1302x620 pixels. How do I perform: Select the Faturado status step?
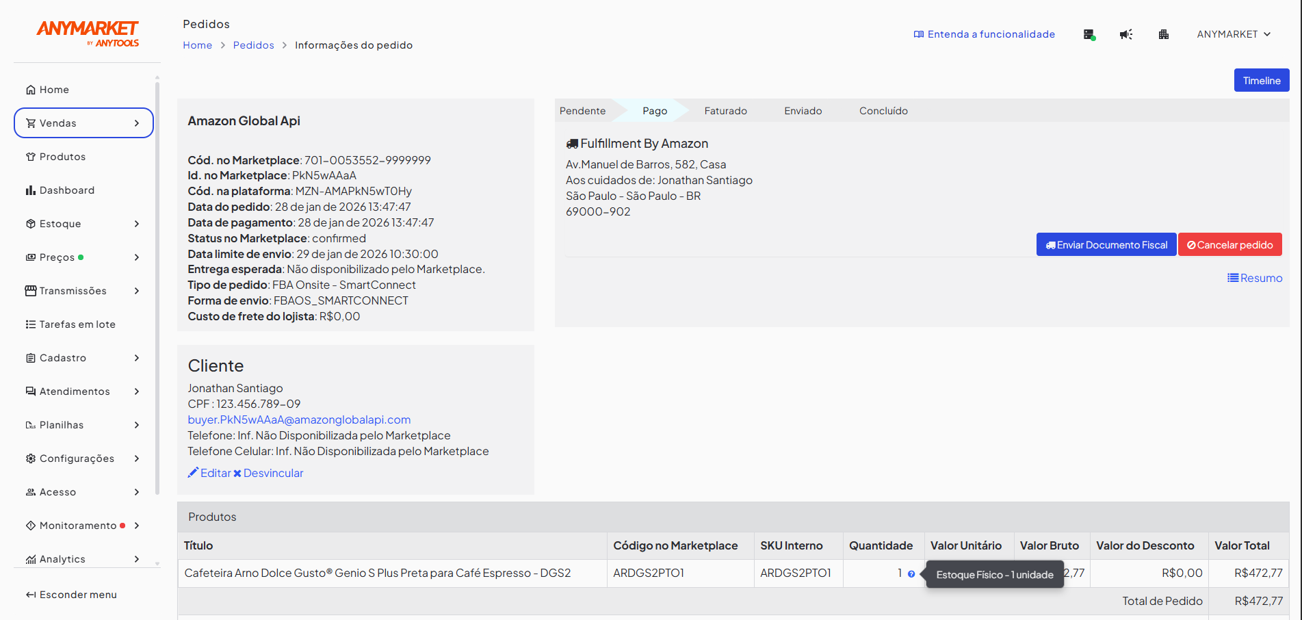(x=725, y=111)
